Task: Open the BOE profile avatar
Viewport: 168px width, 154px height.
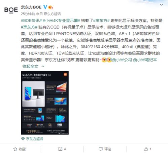Action: (11, 10)
